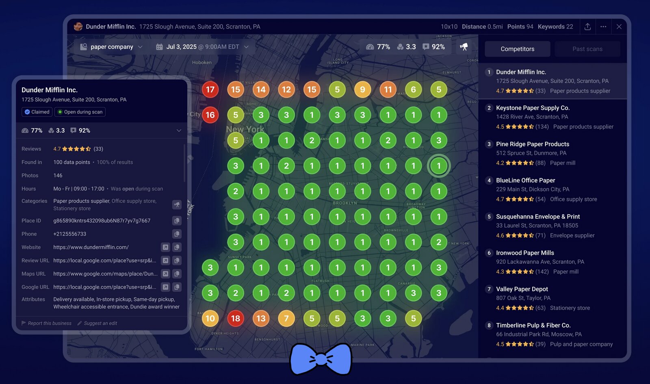The width and height of the screenshot is (650, 384).
Task: Open the Maps URL externally
Action: pyautogui.click(x=165, y=274)
